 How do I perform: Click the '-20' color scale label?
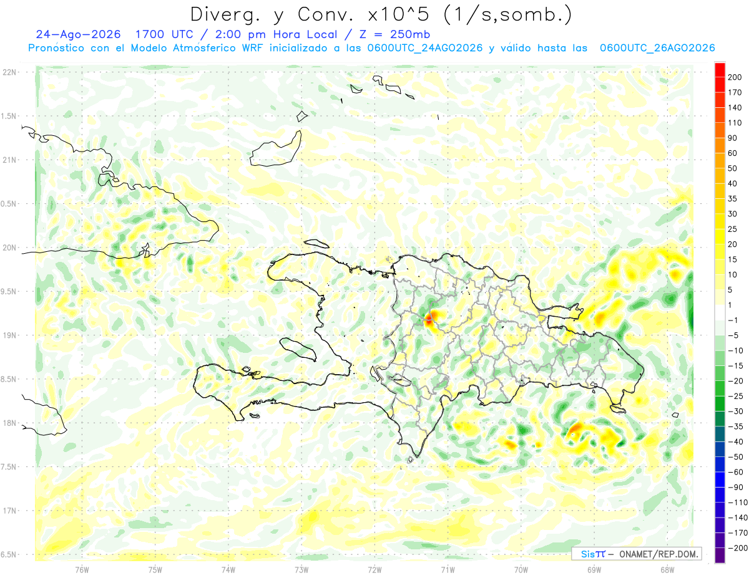(735, 381)
